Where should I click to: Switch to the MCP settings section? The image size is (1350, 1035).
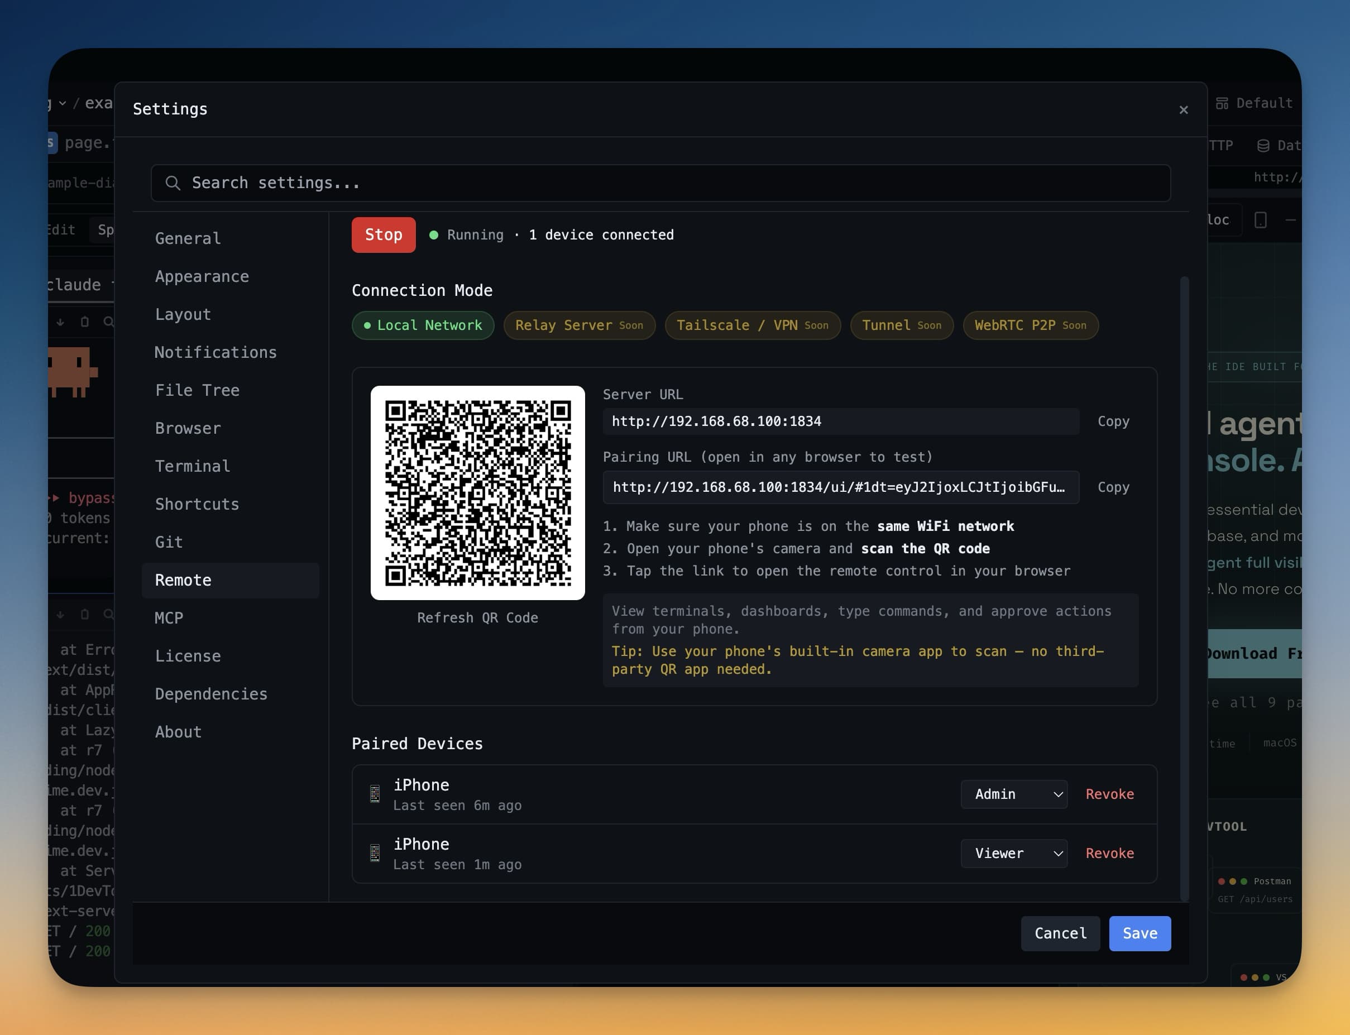click(x=168, y=618)
